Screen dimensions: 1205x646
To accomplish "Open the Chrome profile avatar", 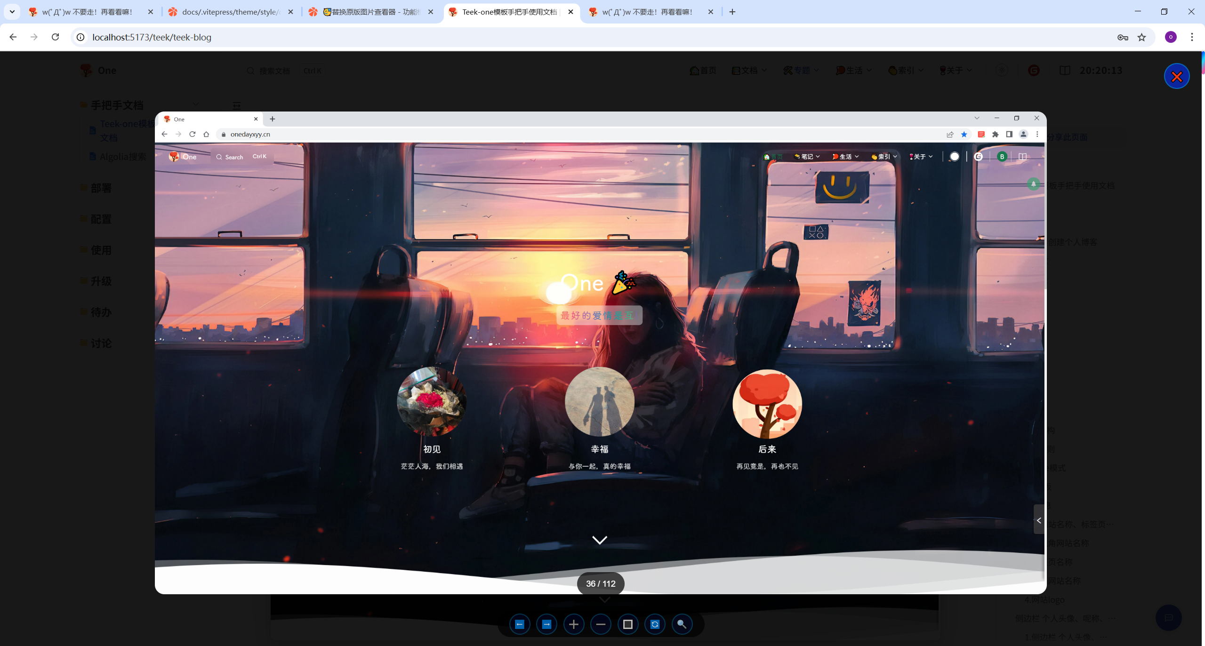I will pyautogui.click(x=1171, y=37).
